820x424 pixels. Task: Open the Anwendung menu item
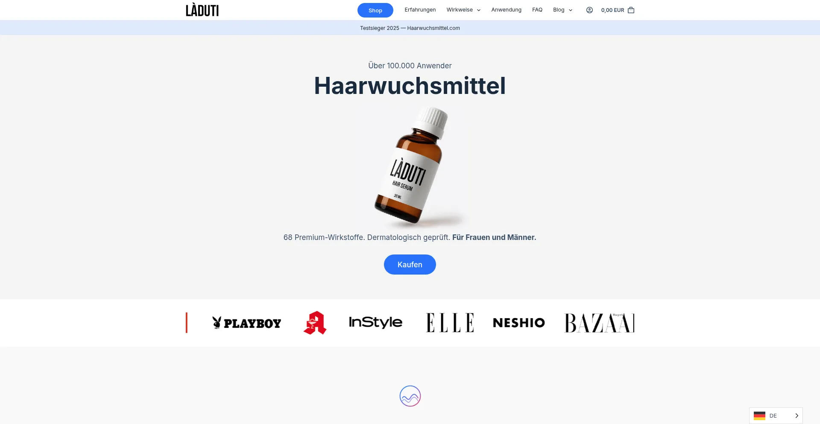506,10
